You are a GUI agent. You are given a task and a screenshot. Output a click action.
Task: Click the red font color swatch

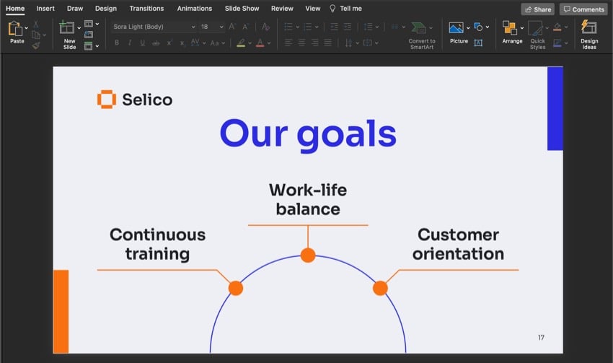pos(259,43)
